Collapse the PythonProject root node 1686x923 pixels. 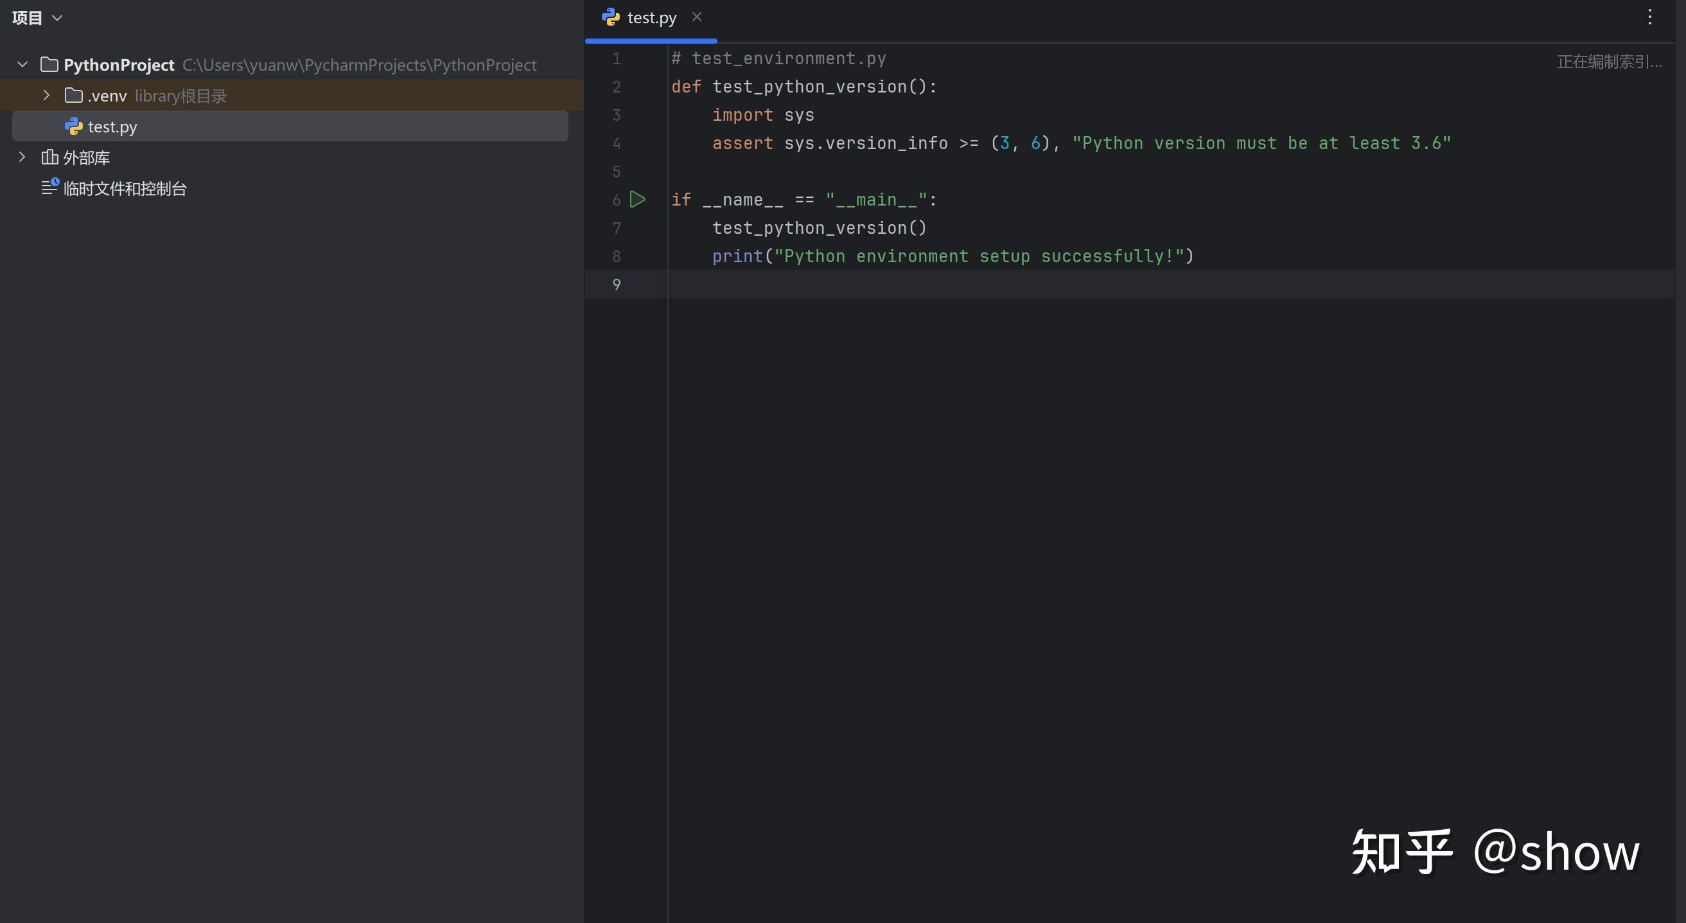22,64
